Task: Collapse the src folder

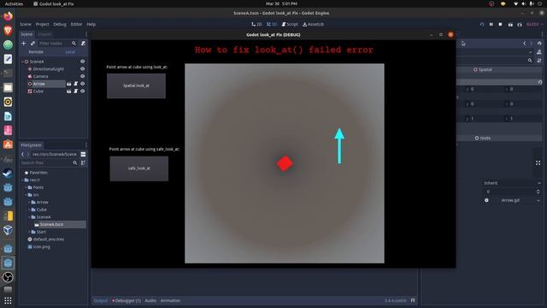Action: click(x=26, y=195)
